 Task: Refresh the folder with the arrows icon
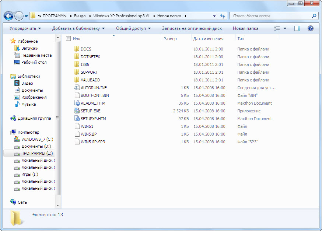coord(223,16)
